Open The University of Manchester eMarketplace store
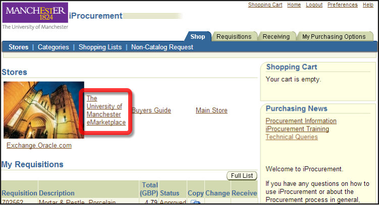 coord(106,110)
